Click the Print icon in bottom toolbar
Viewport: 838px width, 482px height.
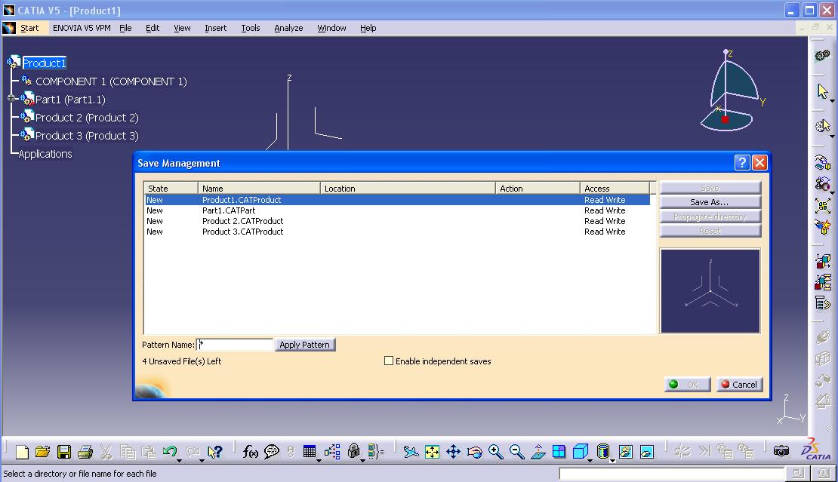point(85,452)
